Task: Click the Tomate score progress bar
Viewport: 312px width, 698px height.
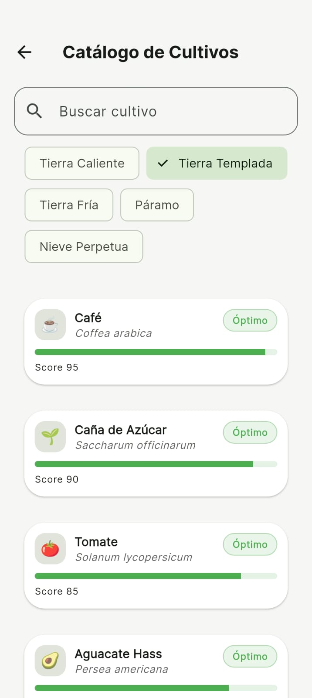Action: [156, 576]
